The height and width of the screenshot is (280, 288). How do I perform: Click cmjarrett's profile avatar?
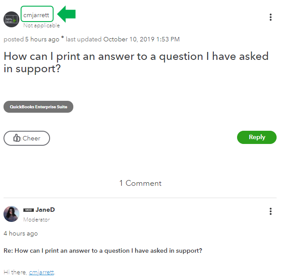coord(11,19)
